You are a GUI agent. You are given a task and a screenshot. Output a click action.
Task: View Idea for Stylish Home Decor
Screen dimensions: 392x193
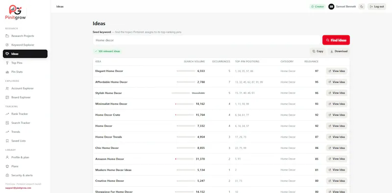[337, 93]
